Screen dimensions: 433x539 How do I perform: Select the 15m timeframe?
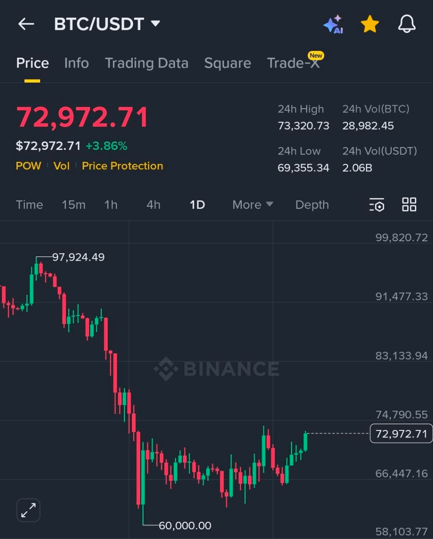click(x=73, y=205)
